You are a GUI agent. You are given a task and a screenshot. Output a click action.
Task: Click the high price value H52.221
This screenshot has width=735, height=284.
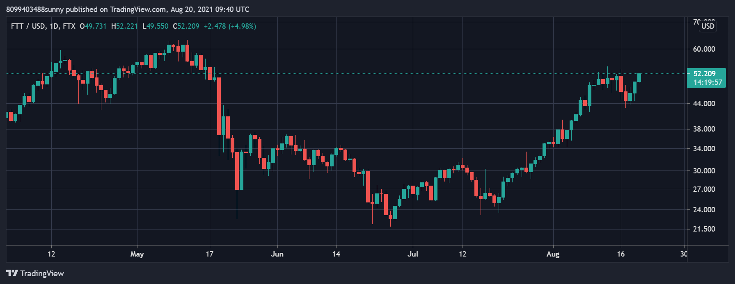124,26
